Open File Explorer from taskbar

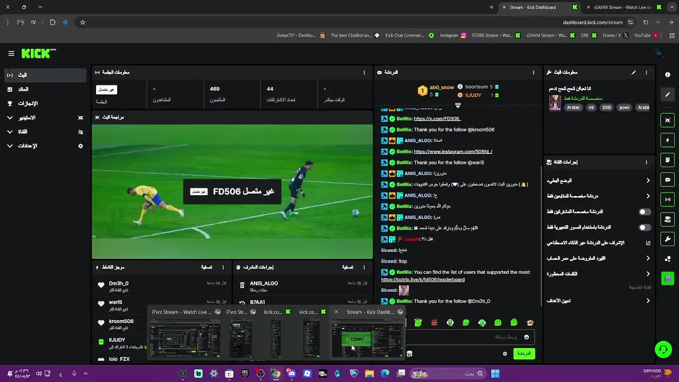point(370,374)
